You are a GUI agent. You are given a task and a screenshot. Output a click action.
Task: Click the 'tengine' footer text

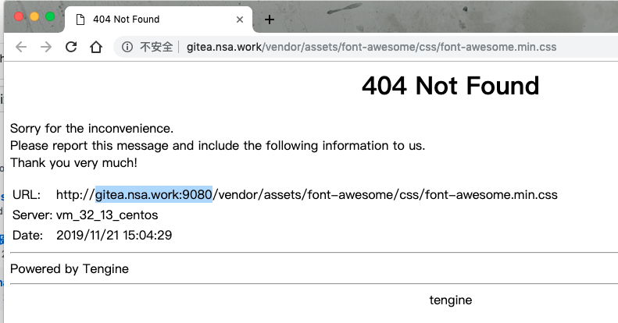[x=451, y=300]
